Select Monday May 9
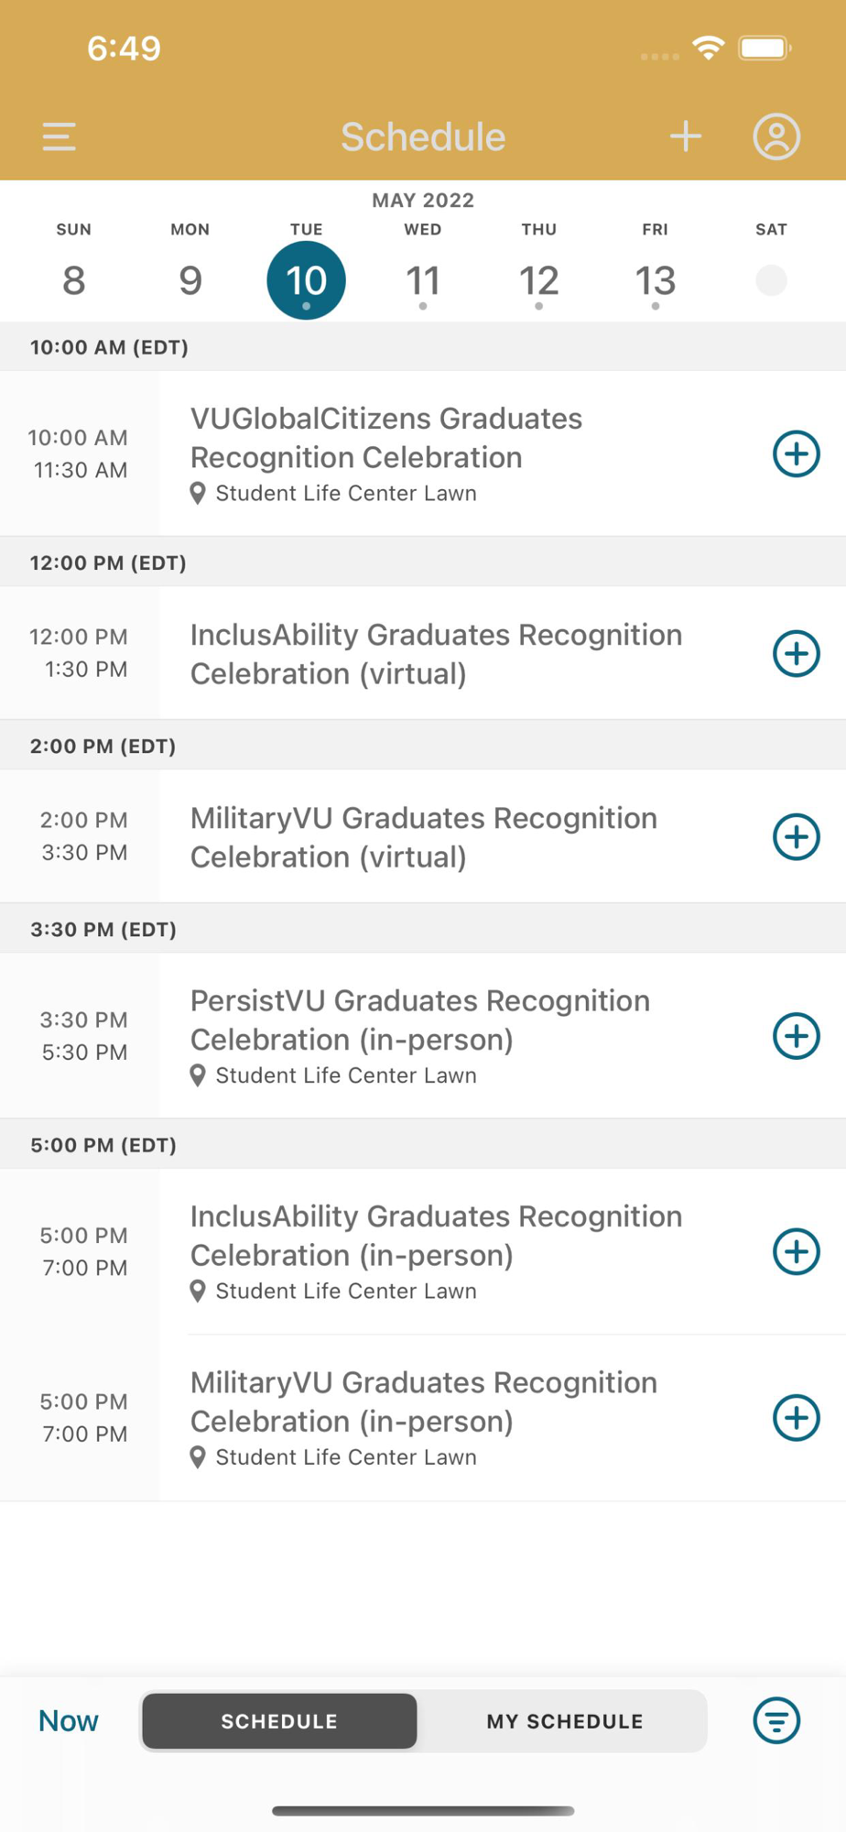Screen dimensions: 846x1832 (190, 280)
